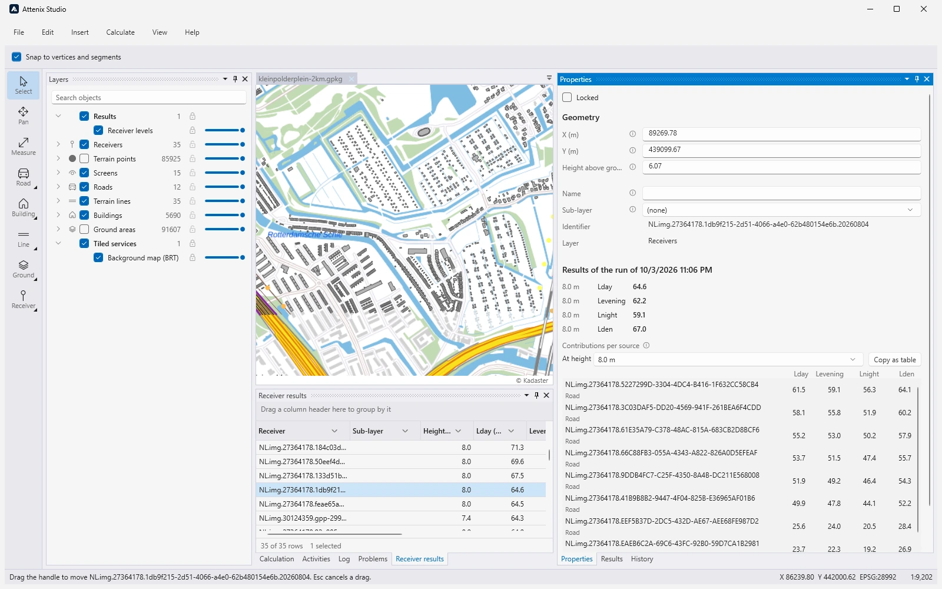The height and width of the screenshot is (589, 942).
Task: Hide the Screens layer
Action: point(84,173)
